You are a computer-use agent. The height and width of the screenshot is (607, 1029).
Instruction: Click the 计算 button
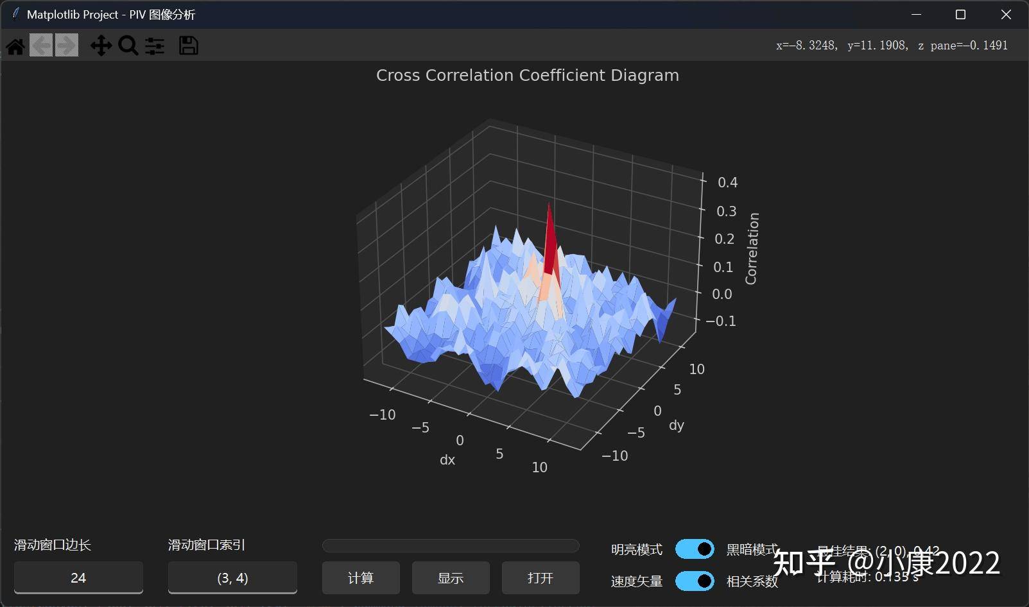[x=361, y=577]
